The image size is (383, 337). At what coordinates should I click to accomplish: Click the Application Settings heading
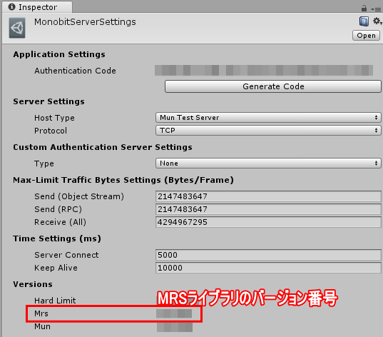(59, 54)
